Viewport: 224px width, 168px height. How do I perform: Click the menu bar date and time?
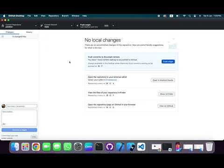pyautogui.click(x=212, y=16)
